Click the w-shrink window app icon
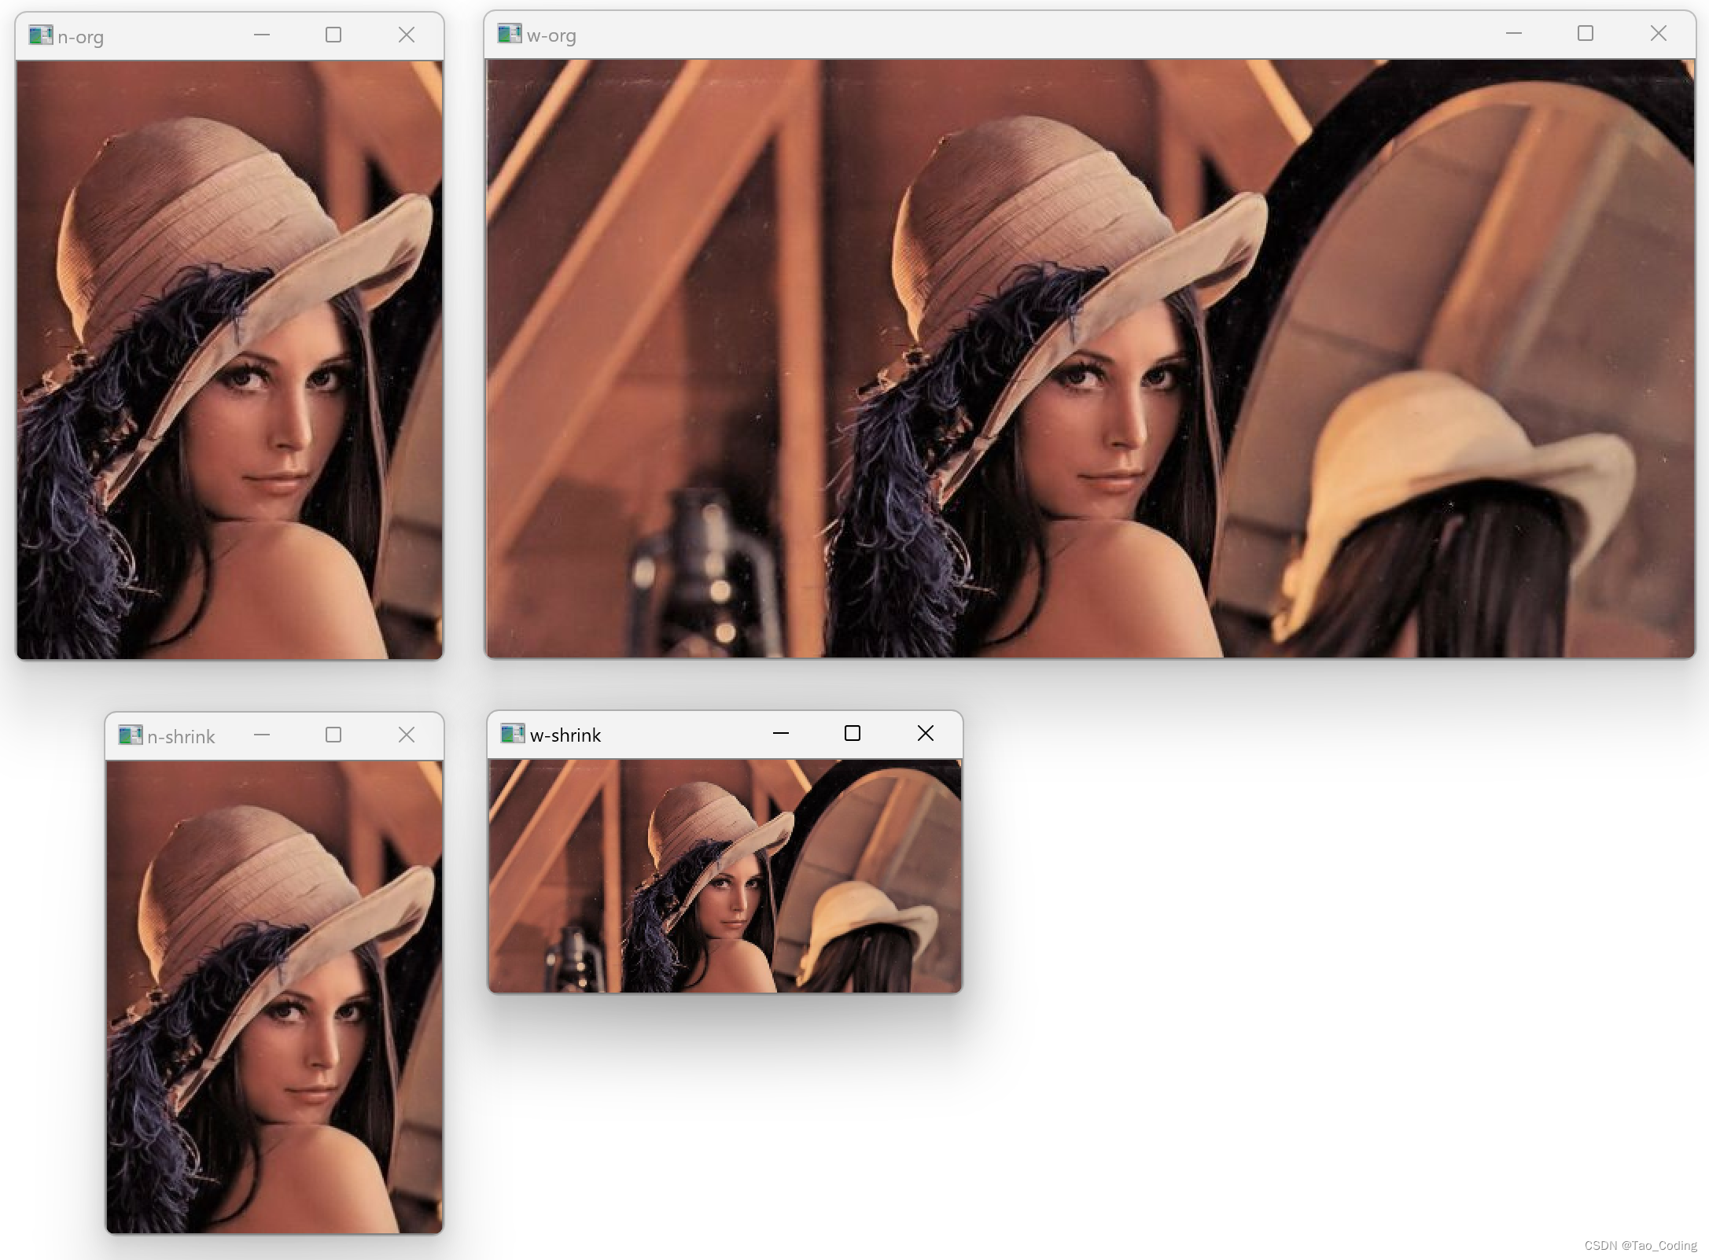Screen dimensions: 1709x1260 (513, 734)
